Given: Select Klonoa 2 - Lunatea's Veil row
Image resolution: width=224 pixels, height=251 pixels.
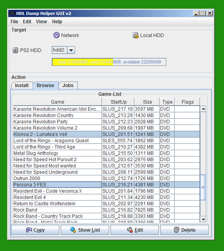Looking at the screenshot, I should click(x=106, y=134).
